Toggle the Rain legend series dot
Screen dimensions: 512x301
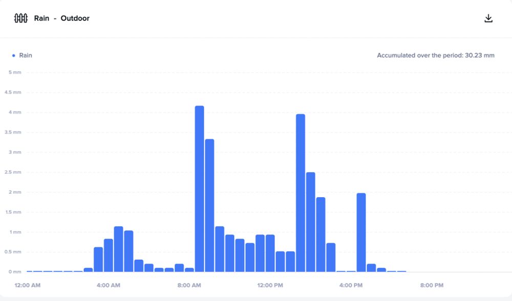click(x=13, y=56)
